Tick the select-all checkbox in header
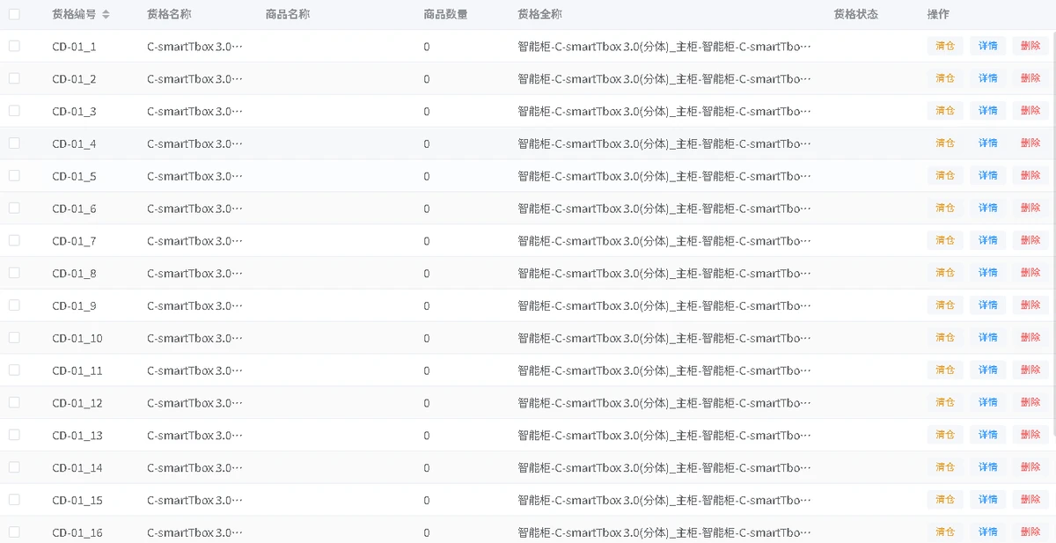Viewport: 1056px width, 543px height. 14,14
